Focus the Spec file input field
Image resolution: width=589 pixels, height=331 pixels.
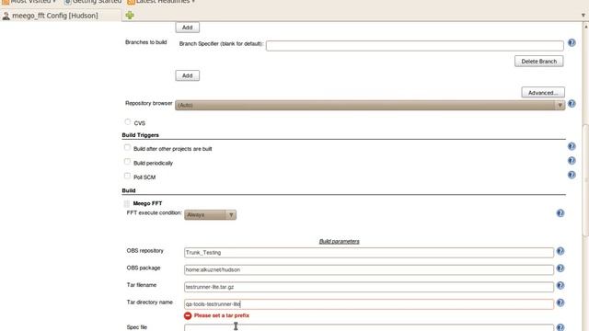click(369, 328)
